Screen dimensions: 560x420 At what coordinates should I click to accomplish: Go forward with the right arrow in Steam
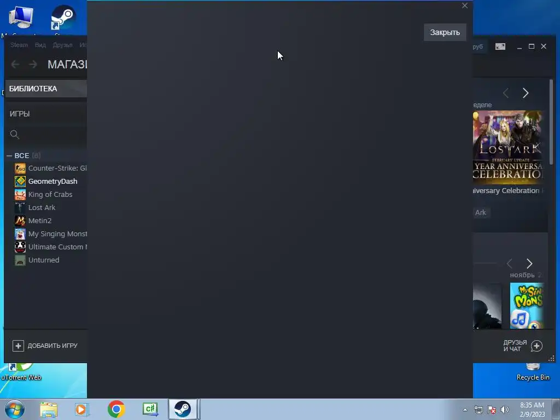33,65
